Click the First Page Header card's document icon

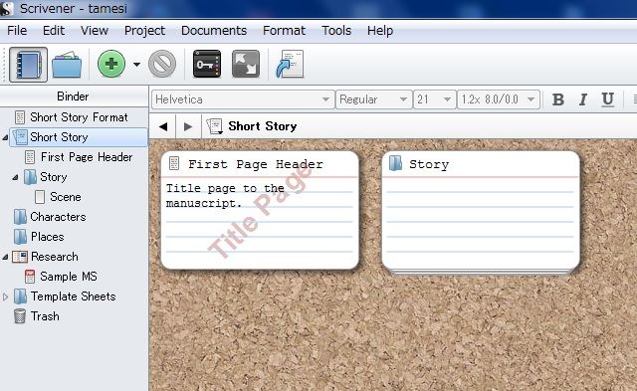point(174,163)
